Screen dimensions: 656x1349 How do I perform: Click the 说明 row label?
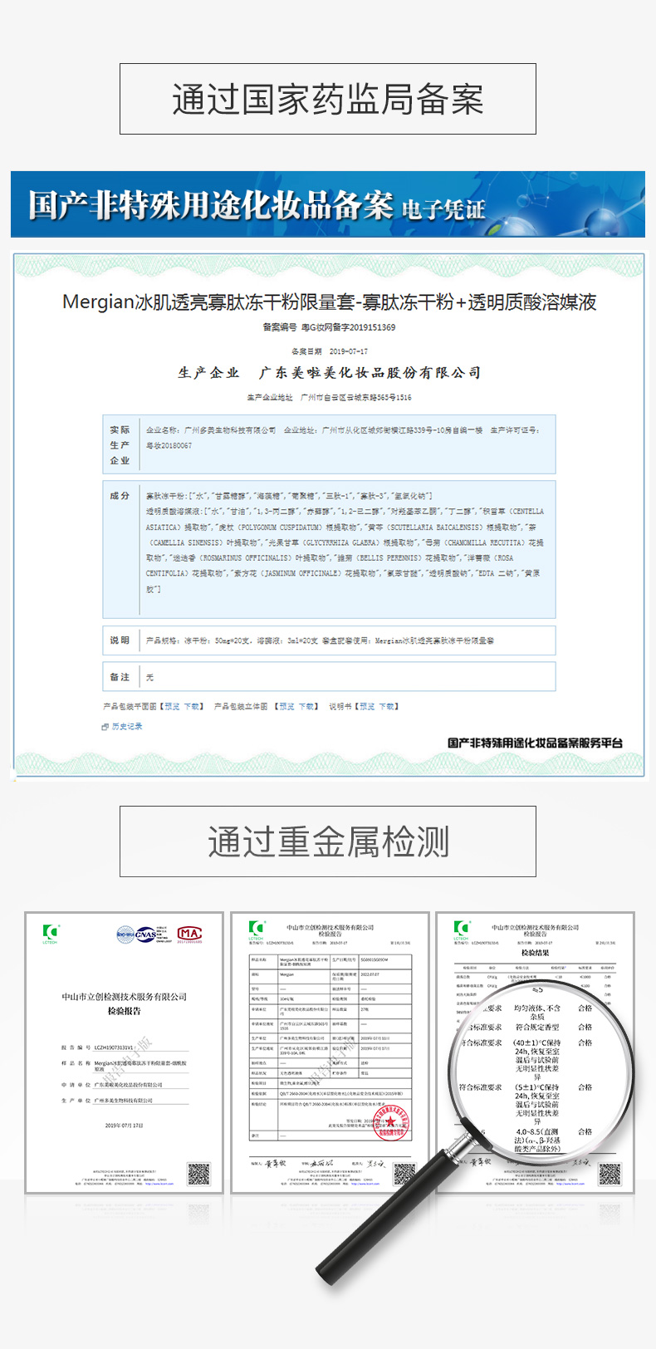point(120,640)
